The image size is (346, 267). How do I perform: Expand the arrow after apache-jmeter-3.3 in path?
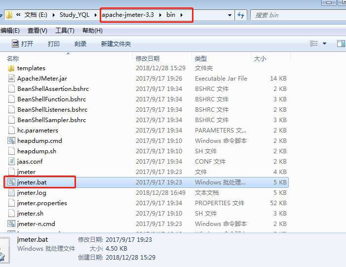[160, 15]
